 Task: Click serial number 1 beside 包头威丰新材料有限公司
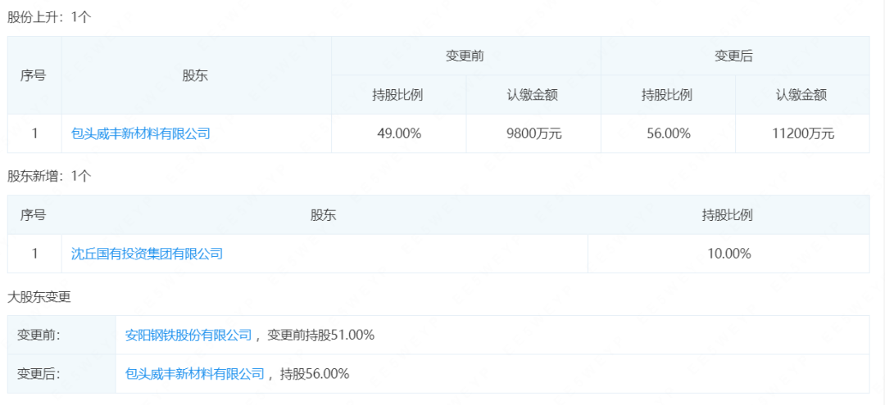coord(34,133)
